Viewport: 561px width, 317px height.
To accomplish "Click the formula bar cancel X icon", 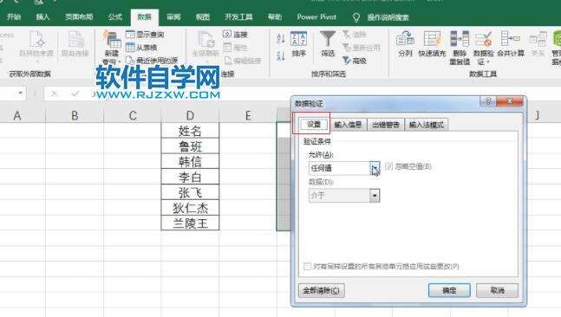I will [55, 94].
